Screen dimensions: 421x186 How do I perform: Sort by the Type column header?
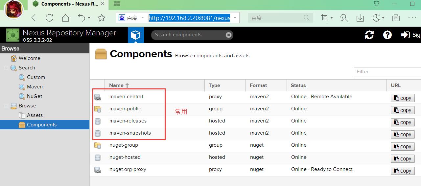pos(225,85)
